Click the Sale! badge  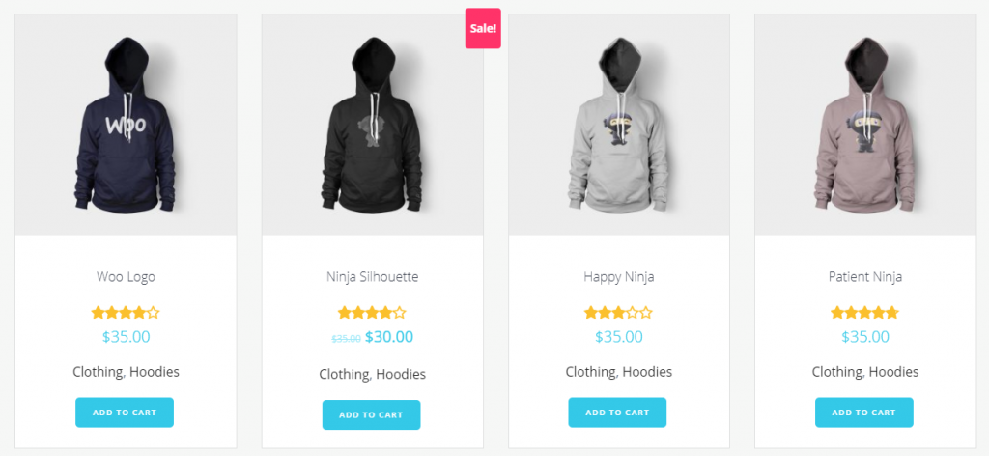pyautogui.click(x=483, y=28)
